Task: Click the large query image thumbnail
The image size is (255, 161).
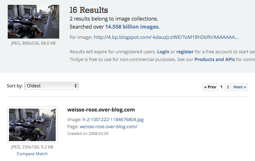Action: [x=33, y=22]
